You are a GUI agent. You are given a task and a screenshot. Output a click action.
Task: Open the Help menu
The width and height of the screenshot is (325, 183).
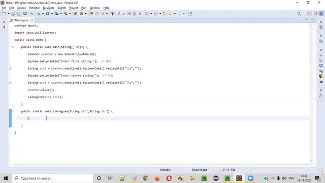(x=106, y=8)
